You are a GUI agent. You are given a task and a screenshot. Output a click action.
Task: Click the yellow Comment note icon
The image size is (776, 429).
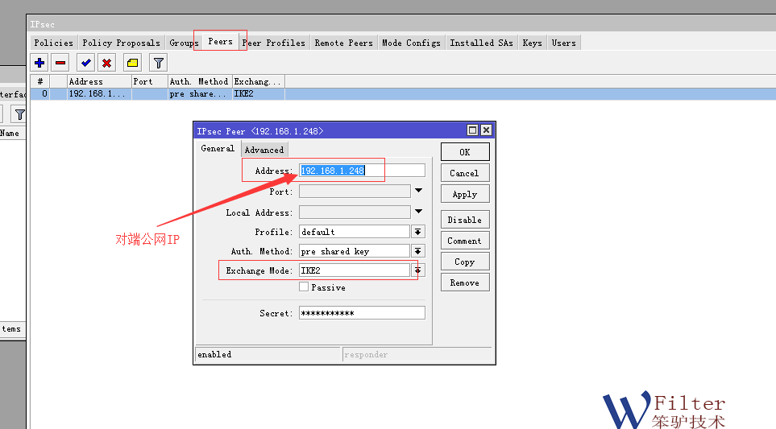coord(132,63)
